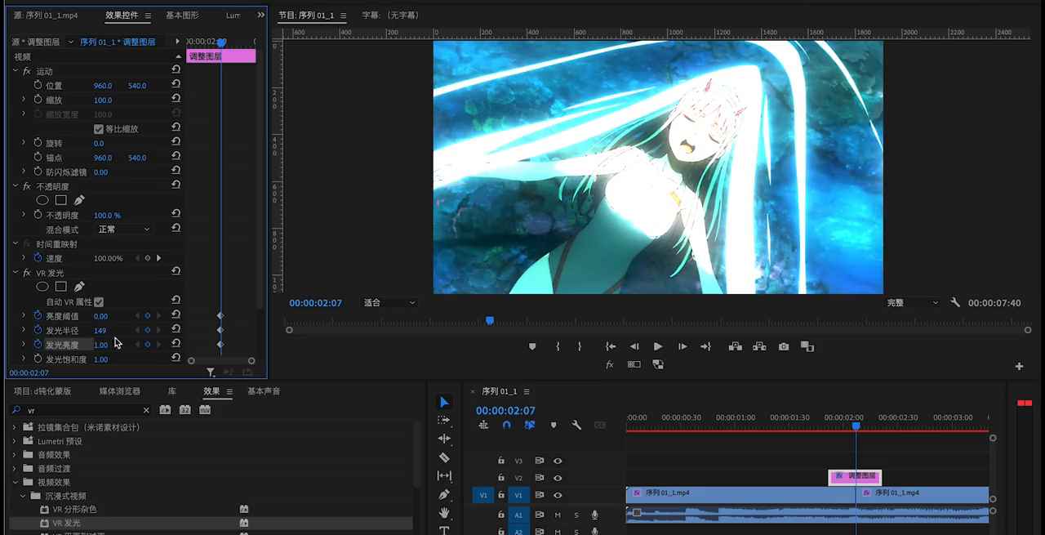
Task: Click Mark In bracket in program monitor
Action: 558,346
